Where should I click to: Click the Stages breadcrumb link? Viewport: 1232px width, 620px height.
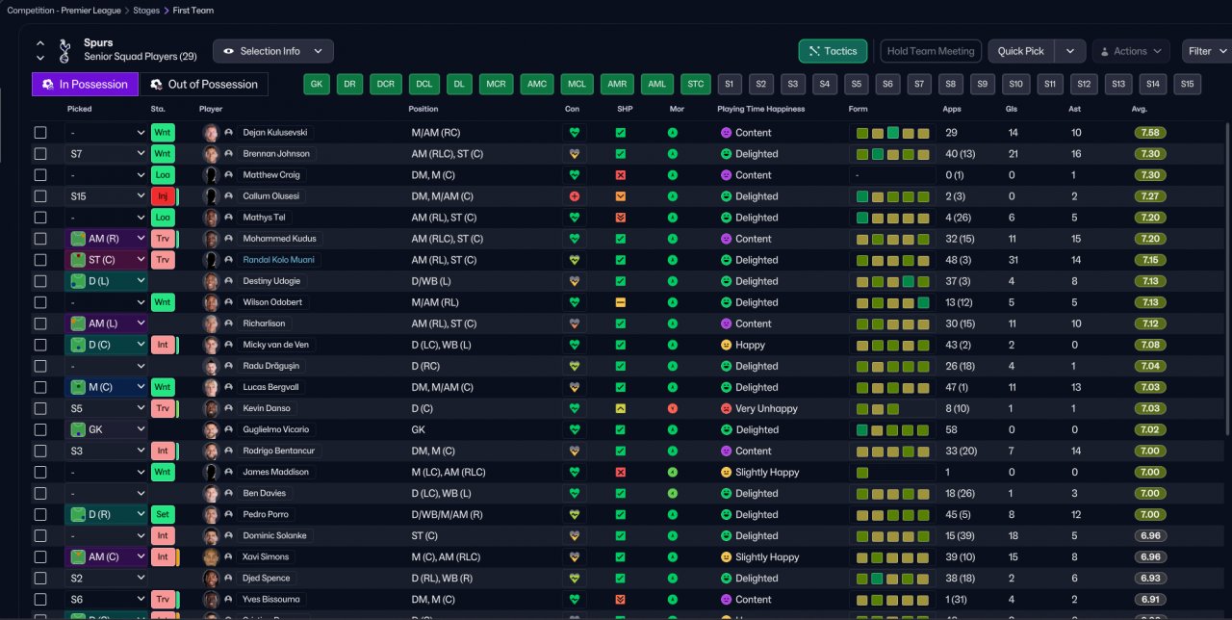tap(147, 11)
